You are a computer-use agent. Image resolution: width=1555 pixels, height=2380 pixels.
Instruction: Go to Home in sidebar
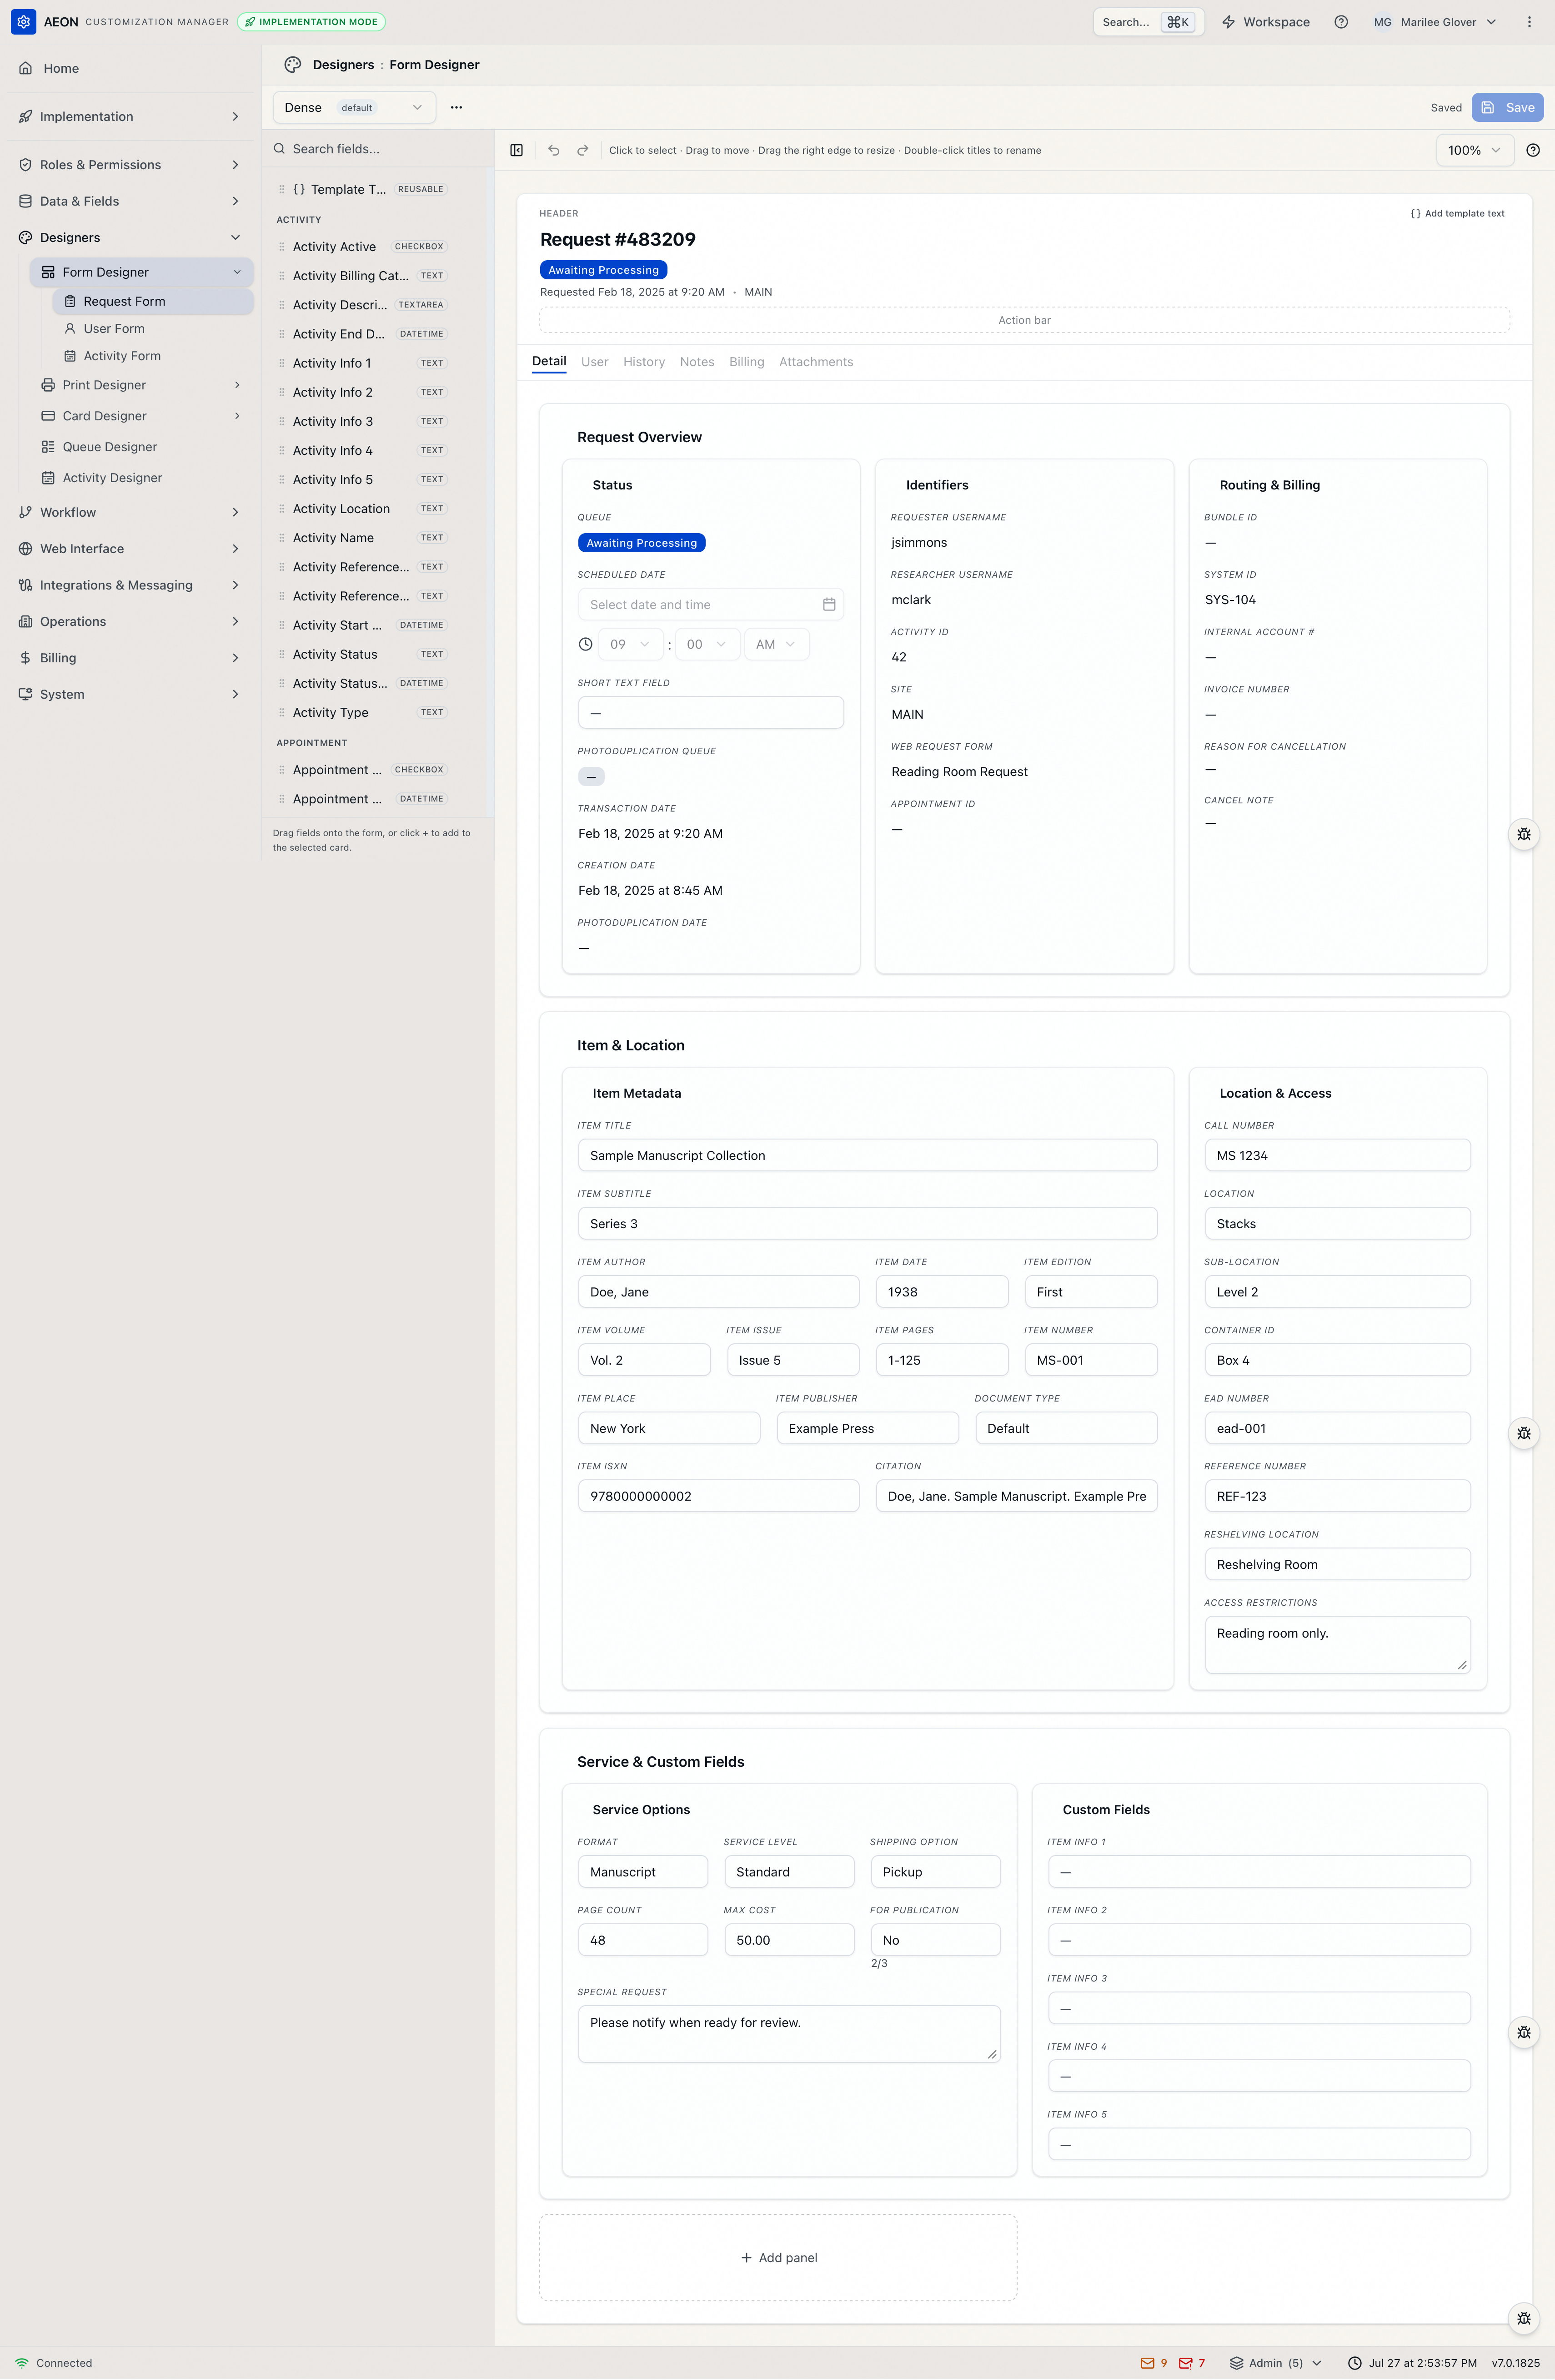point(131,68)
